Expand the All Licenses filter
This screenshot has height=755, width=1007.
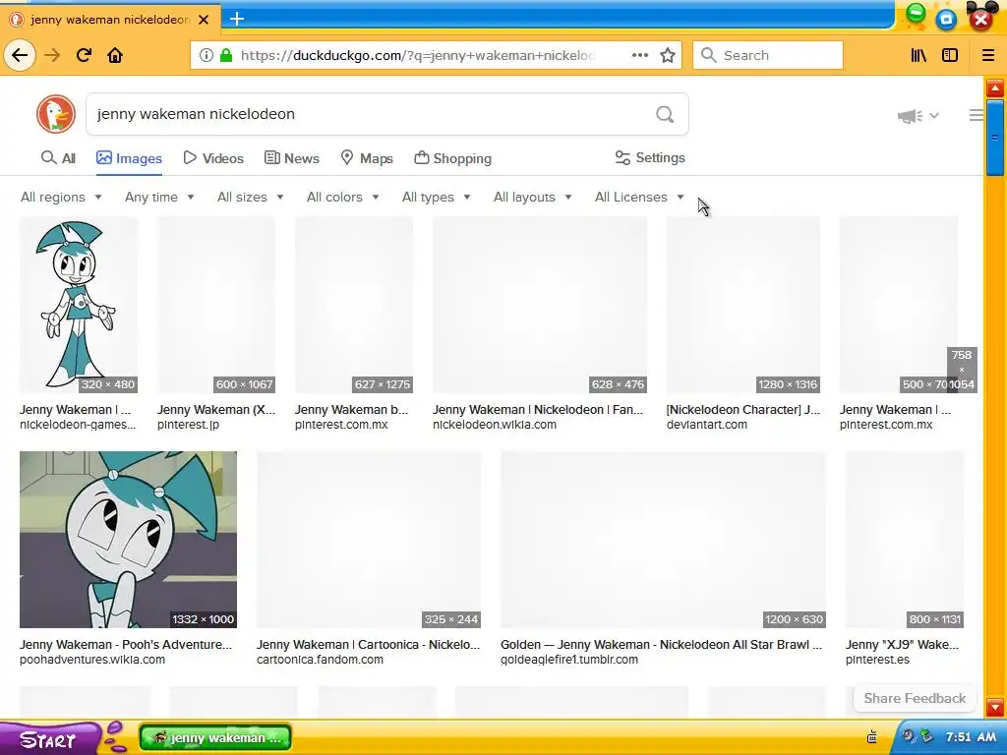point(639,197)
